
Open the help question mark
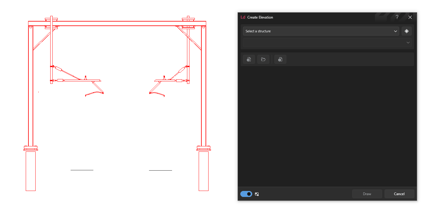point(397,17)
